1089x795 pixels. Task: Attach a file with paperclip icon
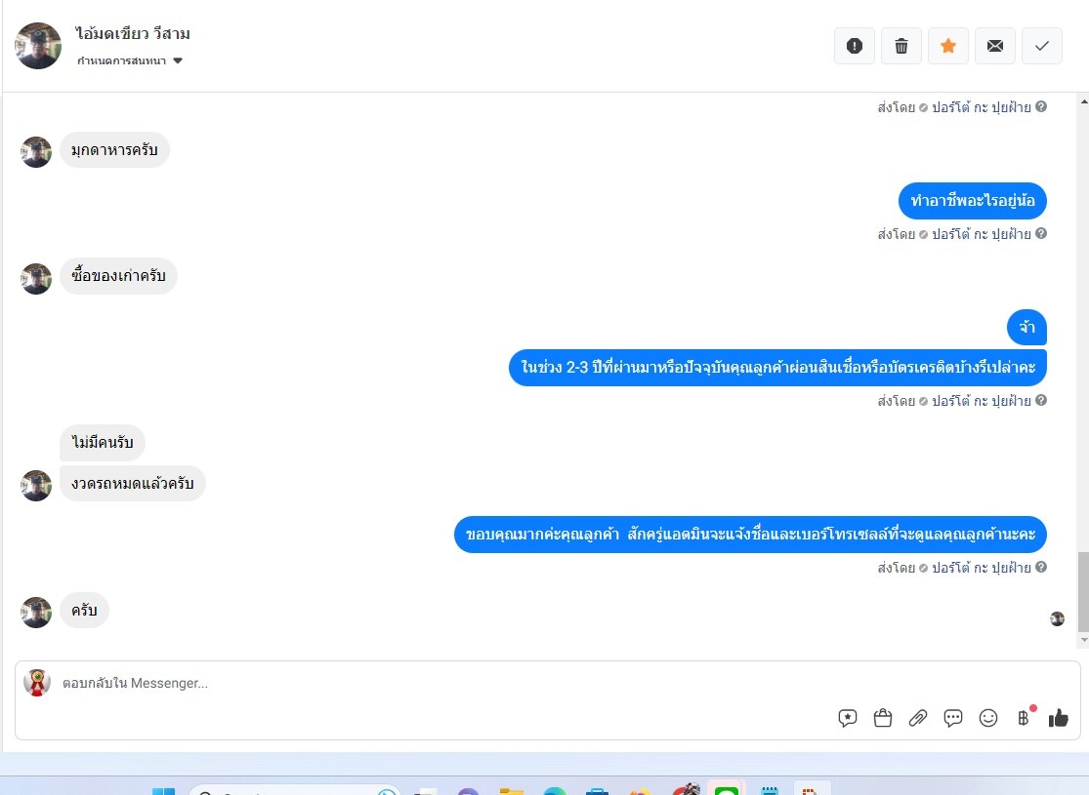coord(918,718)
